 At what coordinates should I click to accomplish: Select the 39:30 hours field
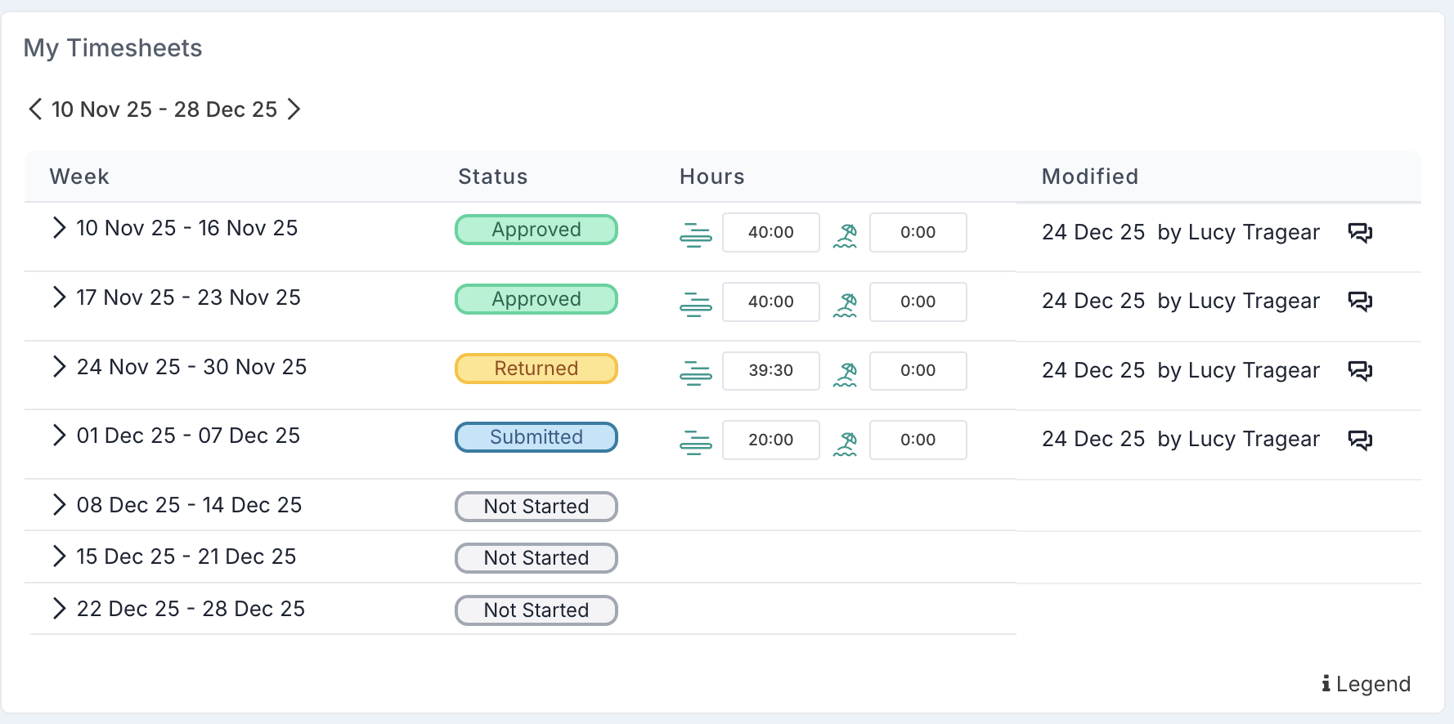(770, 371)
